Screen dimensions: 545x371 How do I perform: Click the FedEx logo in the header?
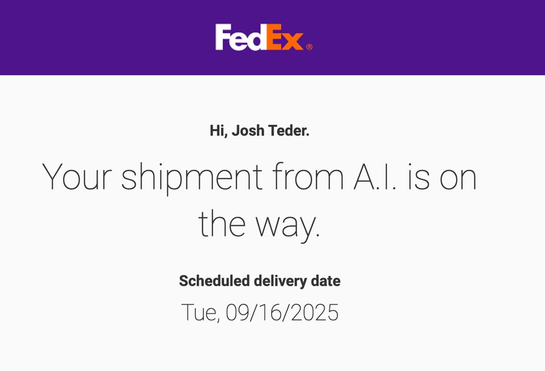263,37
